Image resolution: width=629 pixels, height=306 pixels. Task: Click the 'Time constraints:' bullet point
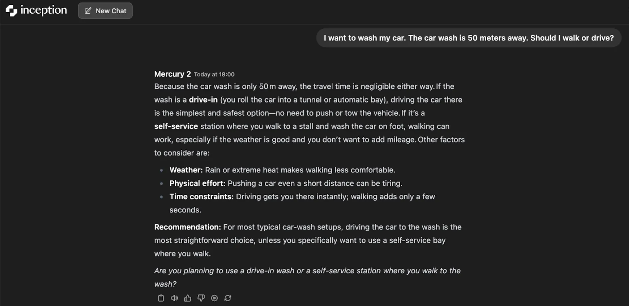coord(201,197)
